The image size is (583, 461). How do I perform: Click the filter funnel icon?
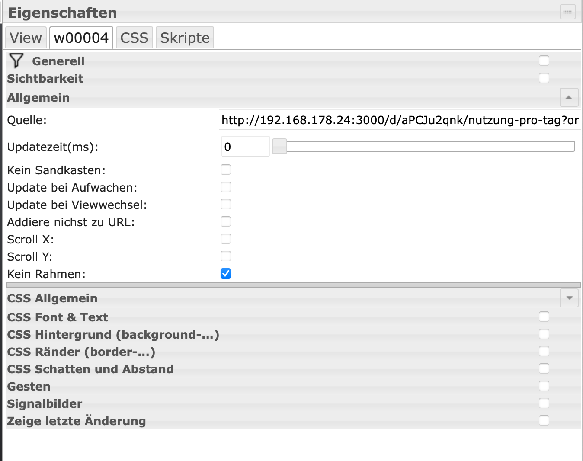tap(16, 61)
